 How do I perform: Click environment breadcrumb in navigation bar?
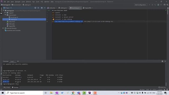click(x=16, y=5)
